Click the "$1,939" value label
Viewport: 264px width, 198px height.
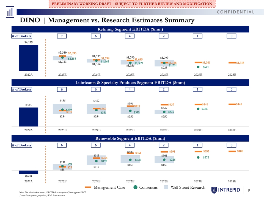click(x=96, y=56)
